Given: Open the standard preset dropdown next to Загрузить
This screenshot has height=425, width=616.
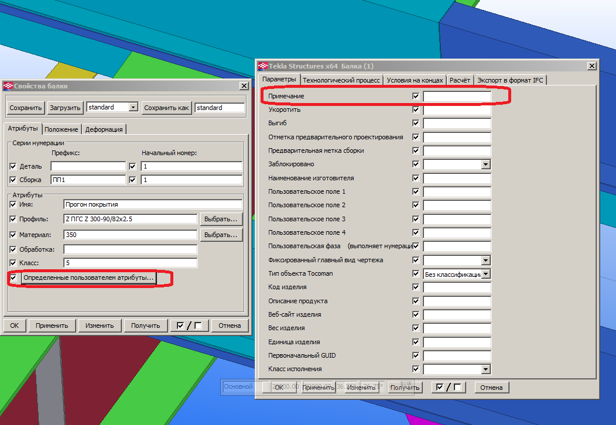Looking at the screenshot, I should click(134, 108).
